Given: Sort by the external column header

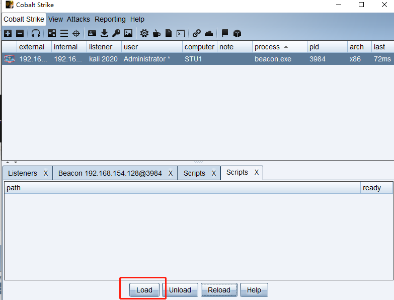Looking at the screenshot, I should click(34, 47).
